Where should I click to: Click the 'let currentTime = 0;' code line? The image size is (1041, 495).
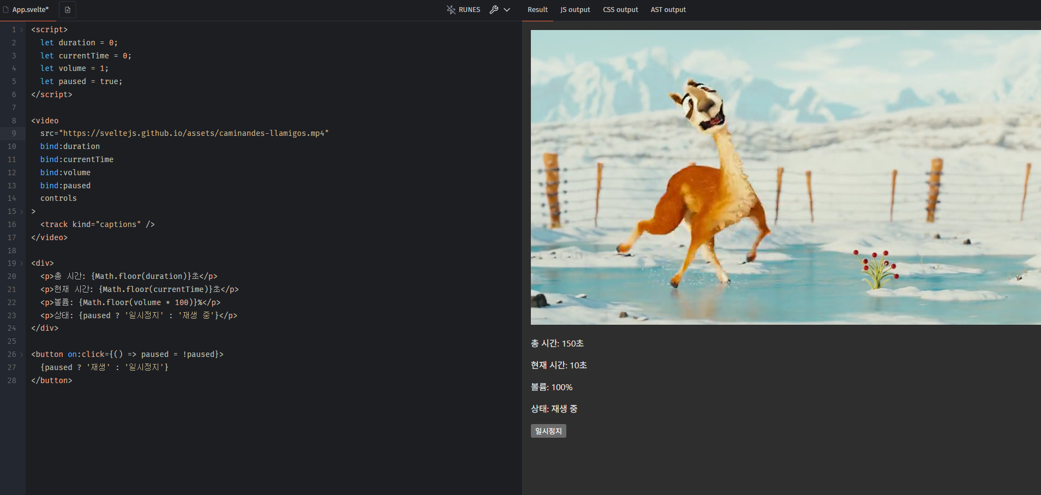(x=86, y=56)
